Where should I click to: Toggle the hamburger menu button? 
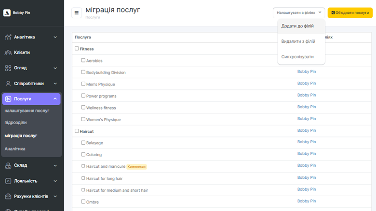[x=77, y=13]
